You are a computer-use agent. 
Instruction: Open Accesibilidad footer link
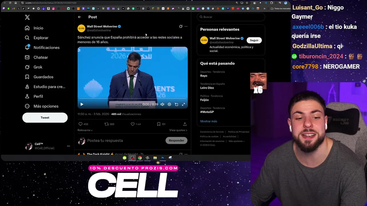click(x=229, y=136)
